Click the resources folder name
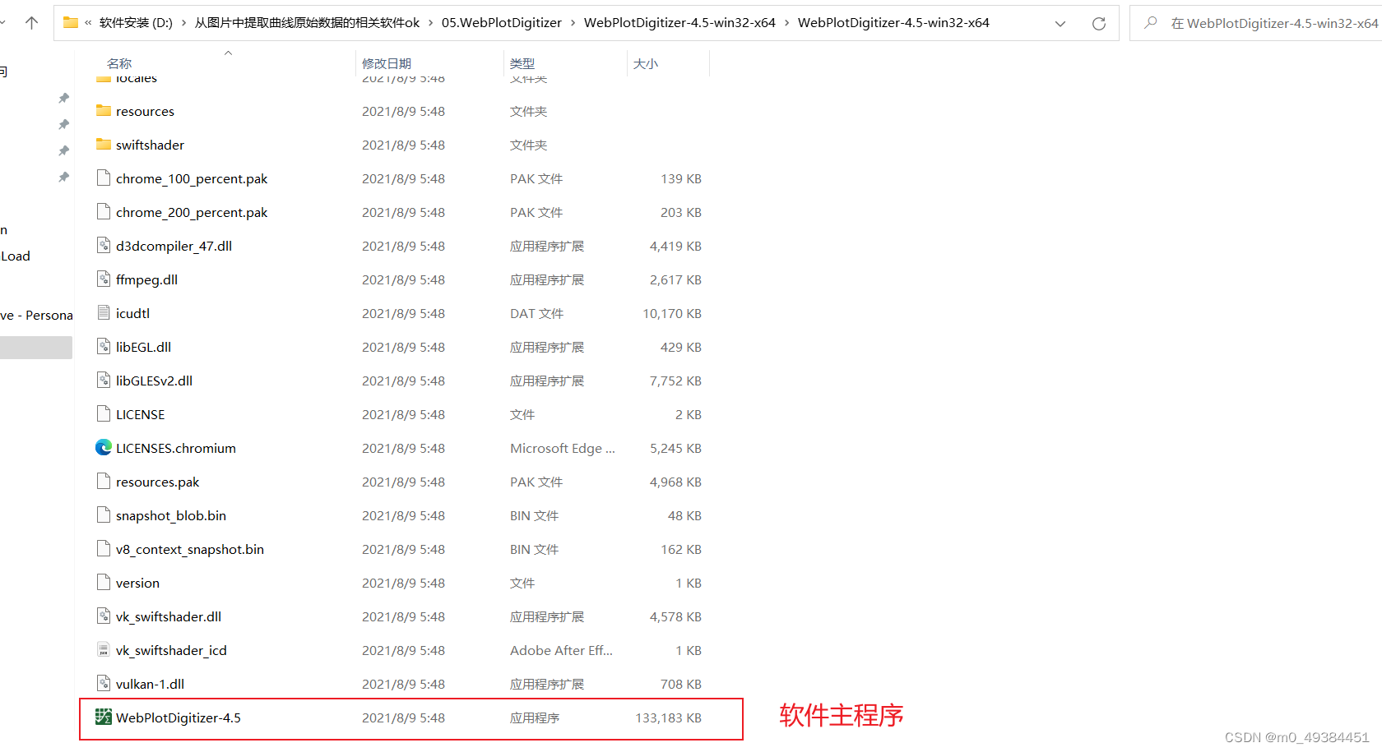 pyautogui.click(x=145, y=112)
